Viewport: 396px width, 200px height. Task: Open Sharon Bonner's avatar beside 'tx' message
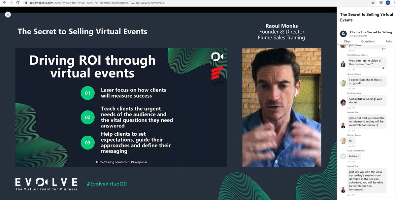(x=343, y=141)
